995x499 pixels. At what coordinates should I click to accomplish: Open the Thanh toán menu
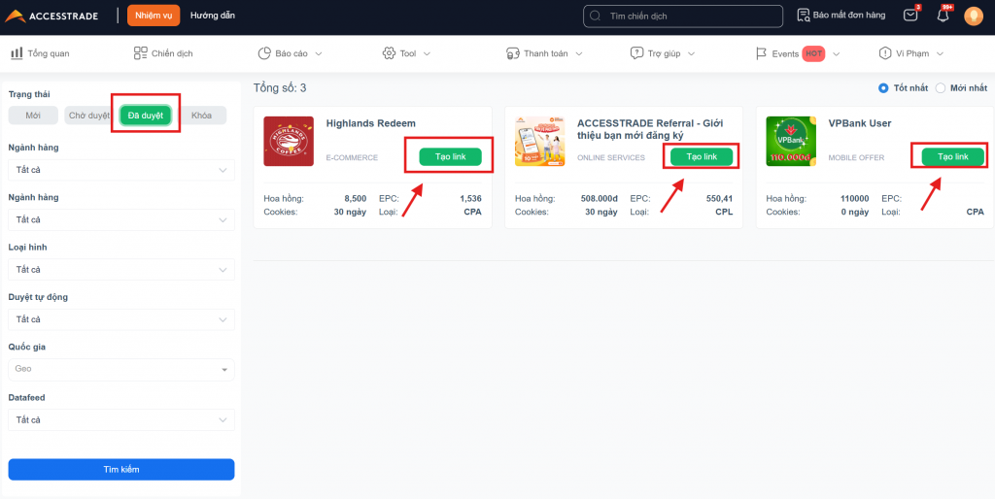pos(544,53)
